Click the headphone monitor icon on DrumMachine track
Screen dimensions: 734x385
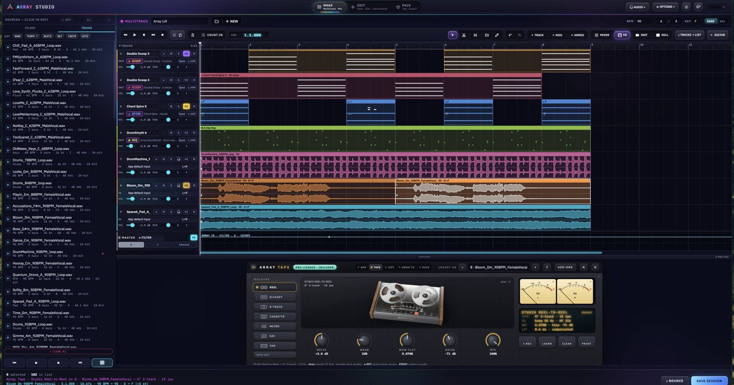(179, 159)
